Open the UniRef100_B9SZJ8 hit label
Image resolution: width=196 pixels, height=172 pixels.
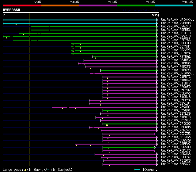tap(176, 37)
